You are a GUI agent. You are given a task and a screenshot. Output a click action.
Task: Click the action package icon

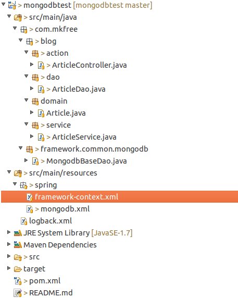click(35, 54)
